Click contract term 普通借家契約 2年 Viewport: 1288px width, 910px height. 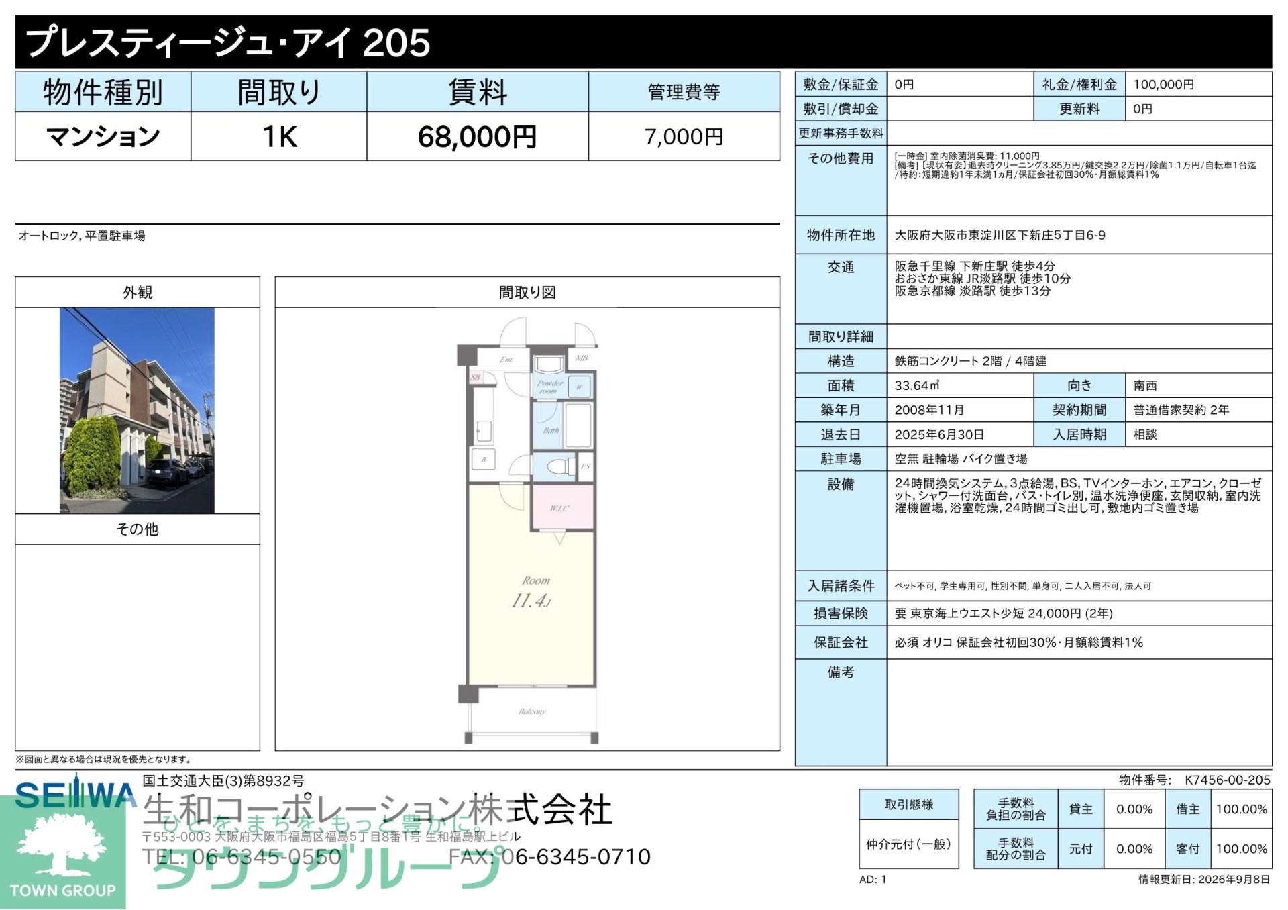(1181, 410)
